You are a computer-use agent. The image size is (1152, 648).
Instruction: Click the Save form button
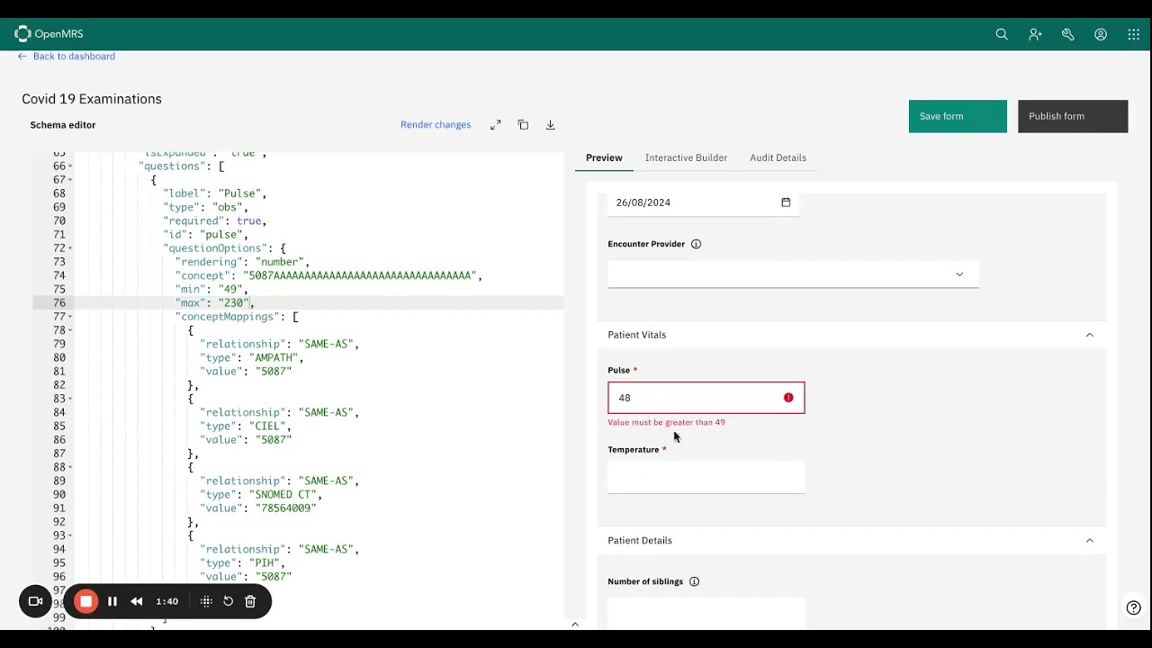[x=958, y=116]
